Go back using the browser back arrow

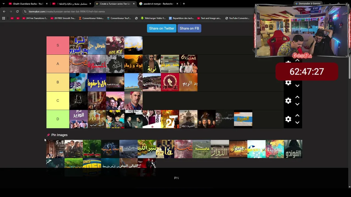(x=4, y=11)
